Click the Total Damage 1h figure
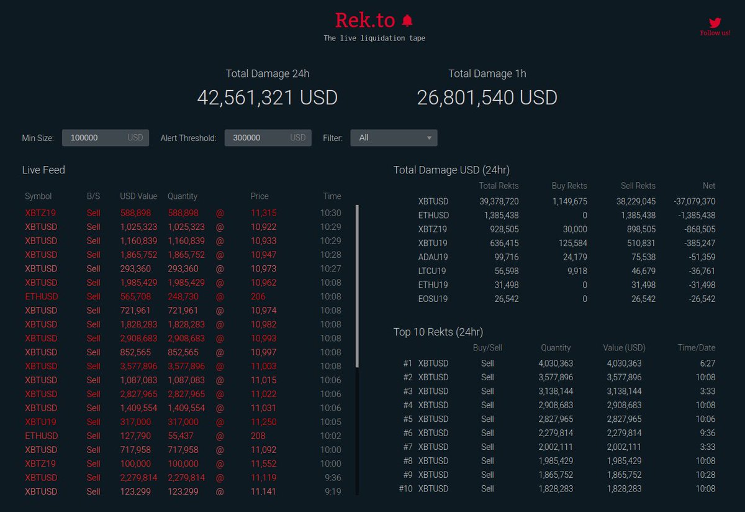 pos(487,98)
